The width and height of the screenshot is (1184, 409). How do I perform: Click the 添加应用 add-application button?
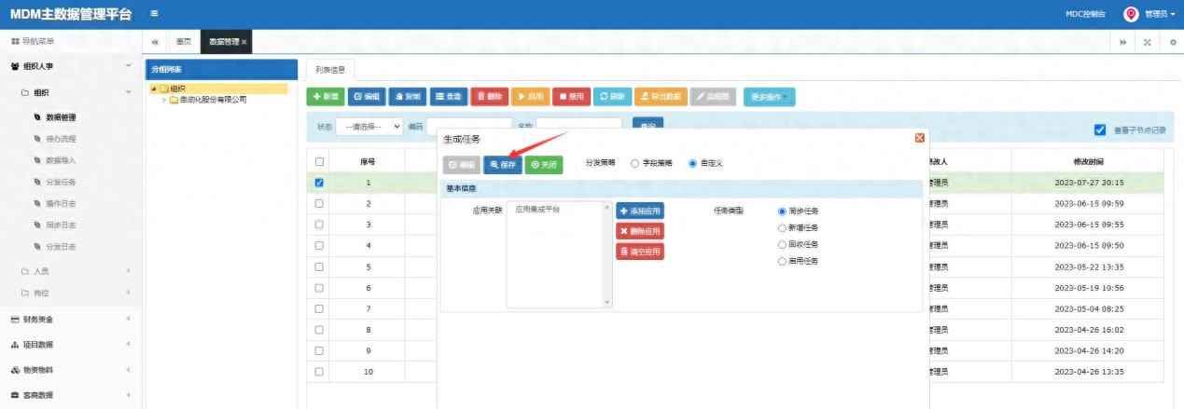click(640, 211)
